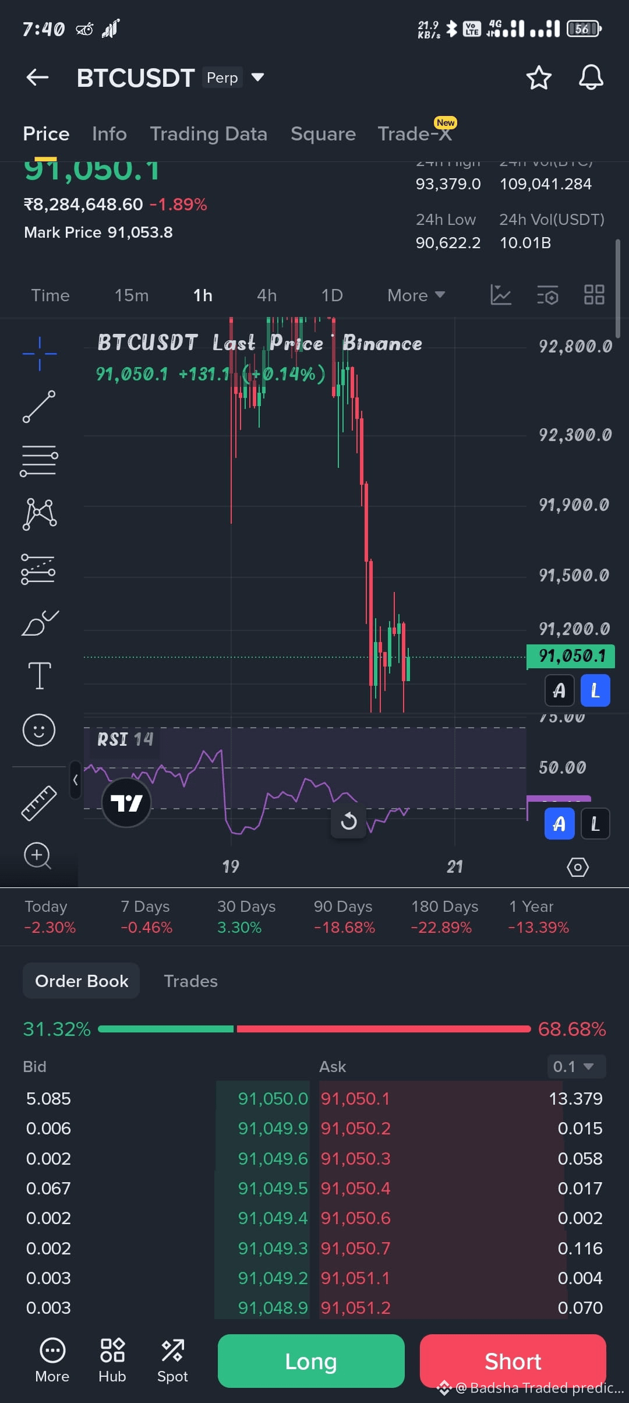Viewport: 629px width, 1403px height.
Task: Toggle log scale L on RSI axis
Action: (595, 823)
